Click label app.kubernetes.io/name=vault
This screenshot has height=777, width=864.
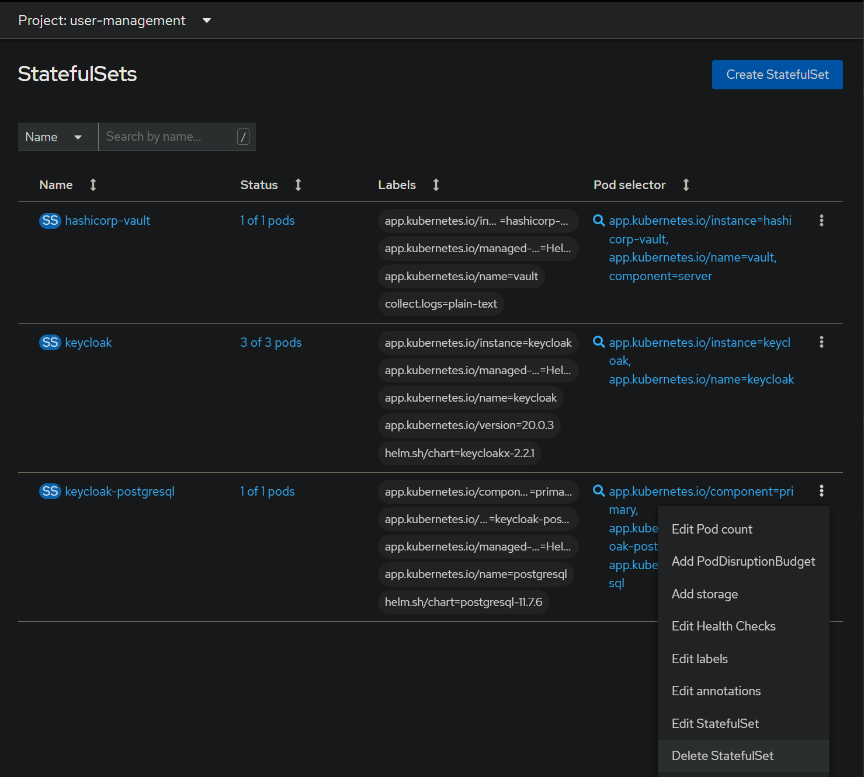click(x=462, y=277)
